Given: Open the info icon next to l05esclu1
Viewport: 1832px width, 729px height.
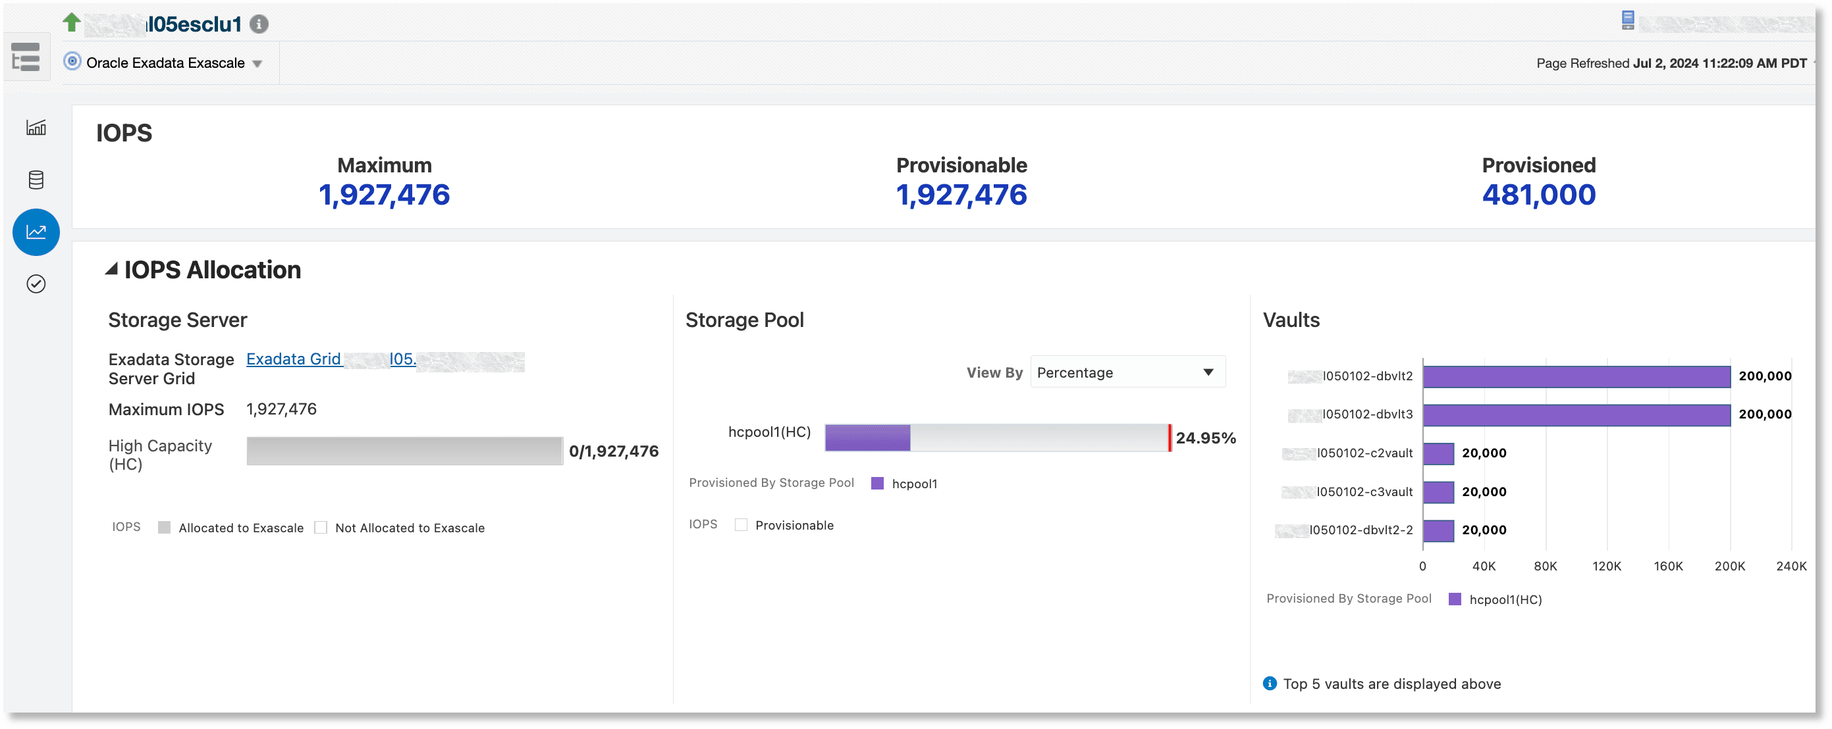Looking at the screenshot, I should coord(259,24).
